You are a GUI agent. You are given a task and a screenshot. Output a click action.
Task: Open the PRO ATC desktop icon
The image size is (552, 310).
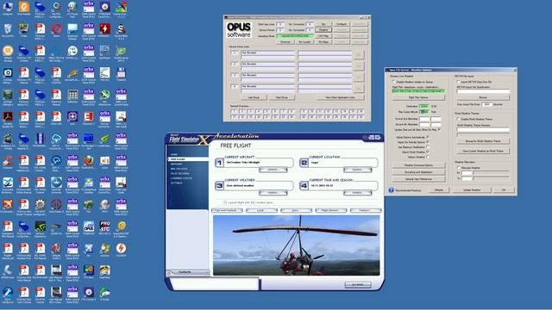(105, 226)
